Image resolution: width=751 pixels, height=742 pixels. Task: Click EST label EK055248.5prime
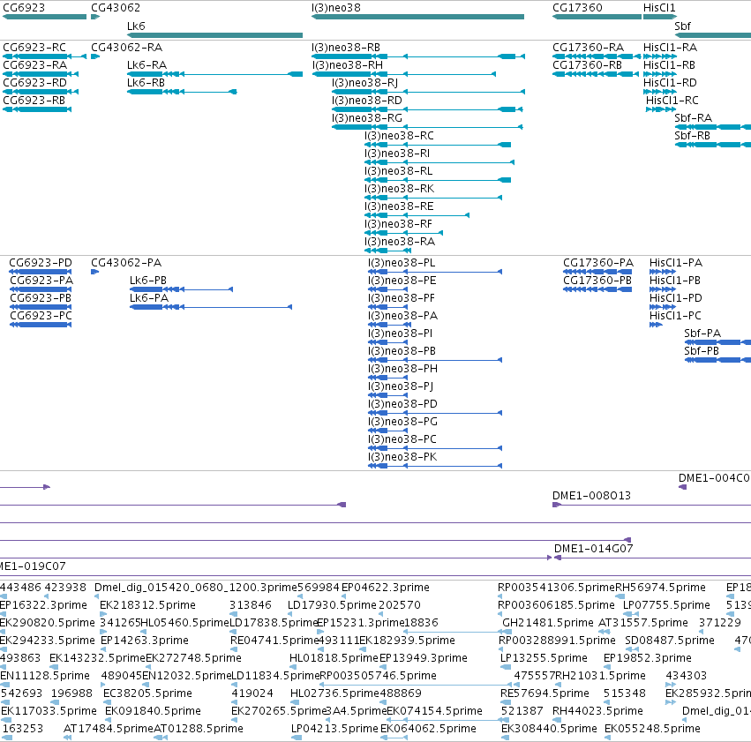pyautogui.click(x=652, y=729)
